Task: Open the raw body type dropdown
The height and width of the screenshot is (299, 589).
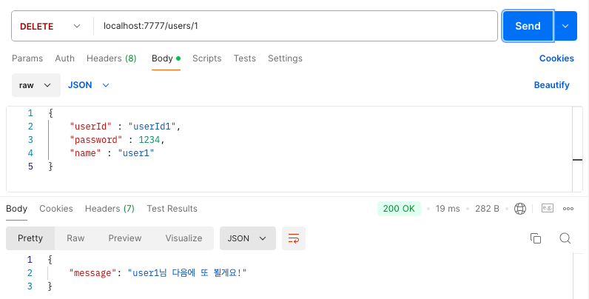Action: [x=36, y=85]
